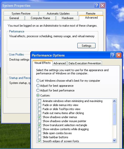Open the Automatic Updates tab
This screenshot has height=149, width=124.
pyautogui.click(x=58, y=14)
